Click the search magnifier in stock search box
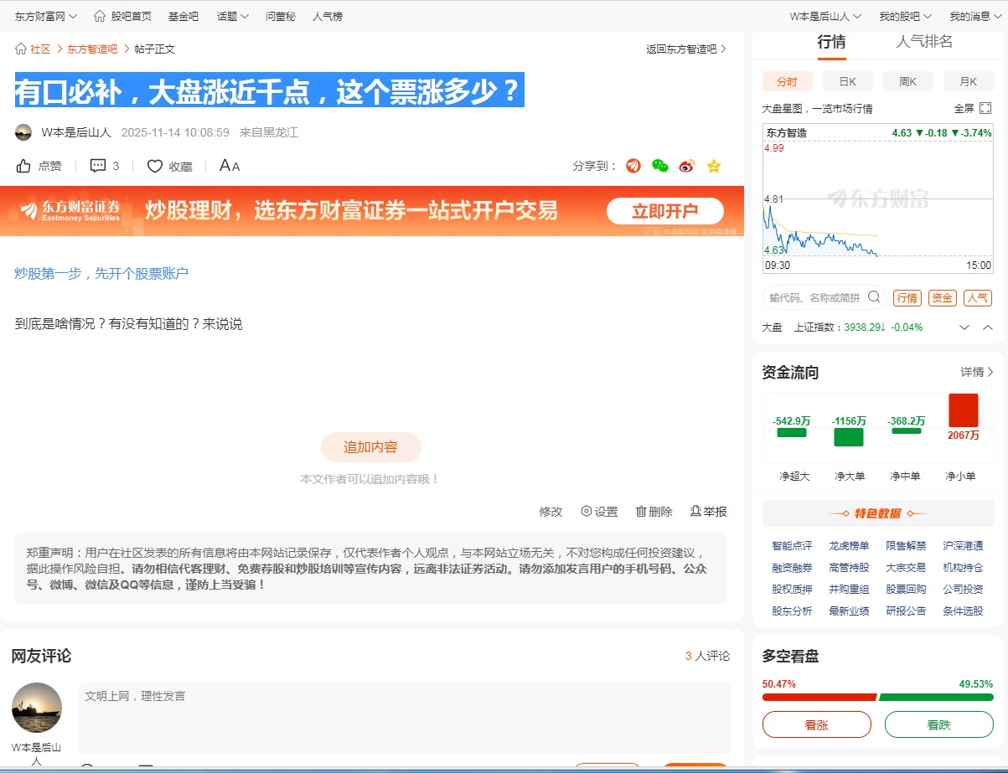1008x773 pixels. tap(874, 296)
